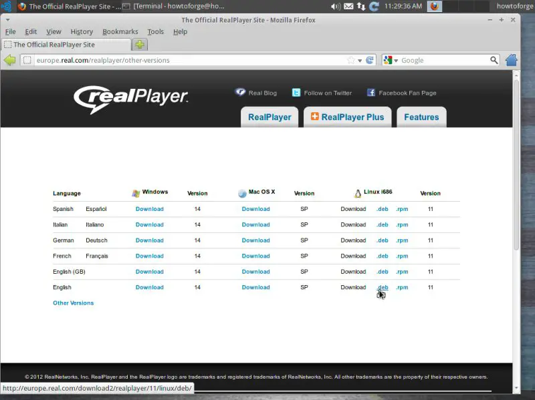This screenshot has width=535, height=400.
Task: Switch to the Terminal window in taskbar
Action: pos(174,6)
